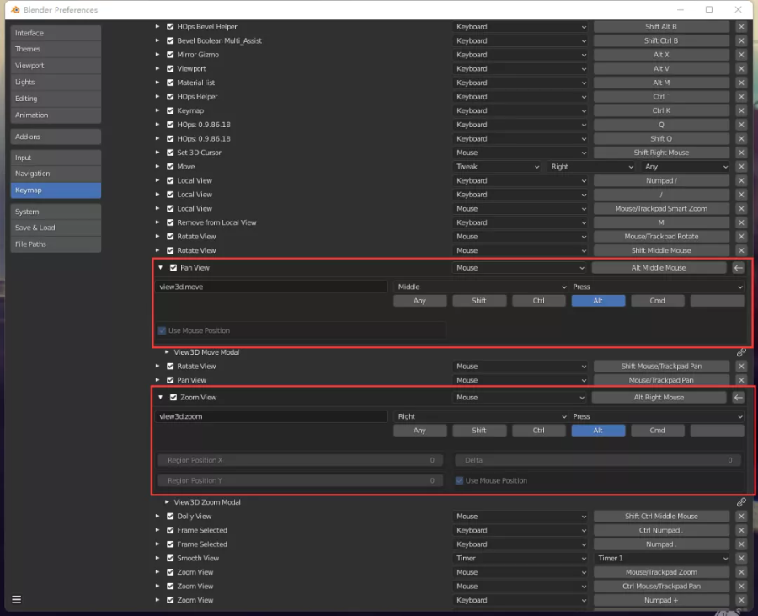Click the View3D Zoom Modal link icon
Image resolution: width=758 pixels, height=616 pixels.
pyautogui.click(x=741, y=502)
